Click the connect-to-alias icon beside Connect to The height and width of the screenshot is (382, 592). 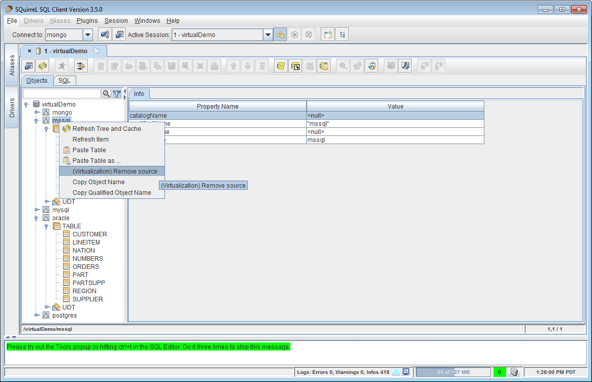pos(105,34)
